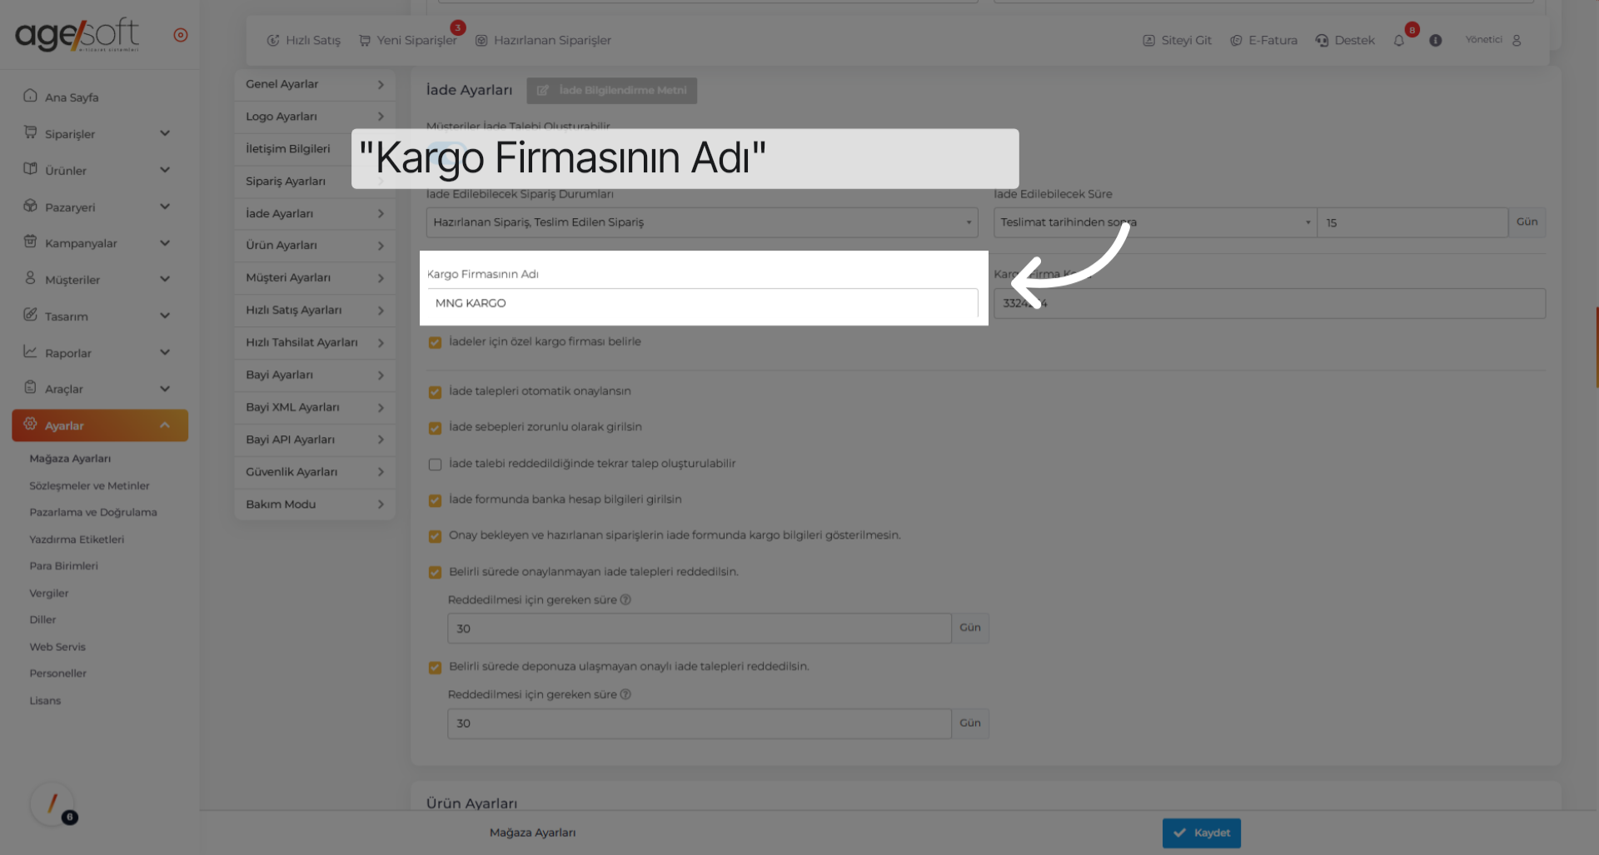Click the orange progress dial bottom left

point(53,805)
